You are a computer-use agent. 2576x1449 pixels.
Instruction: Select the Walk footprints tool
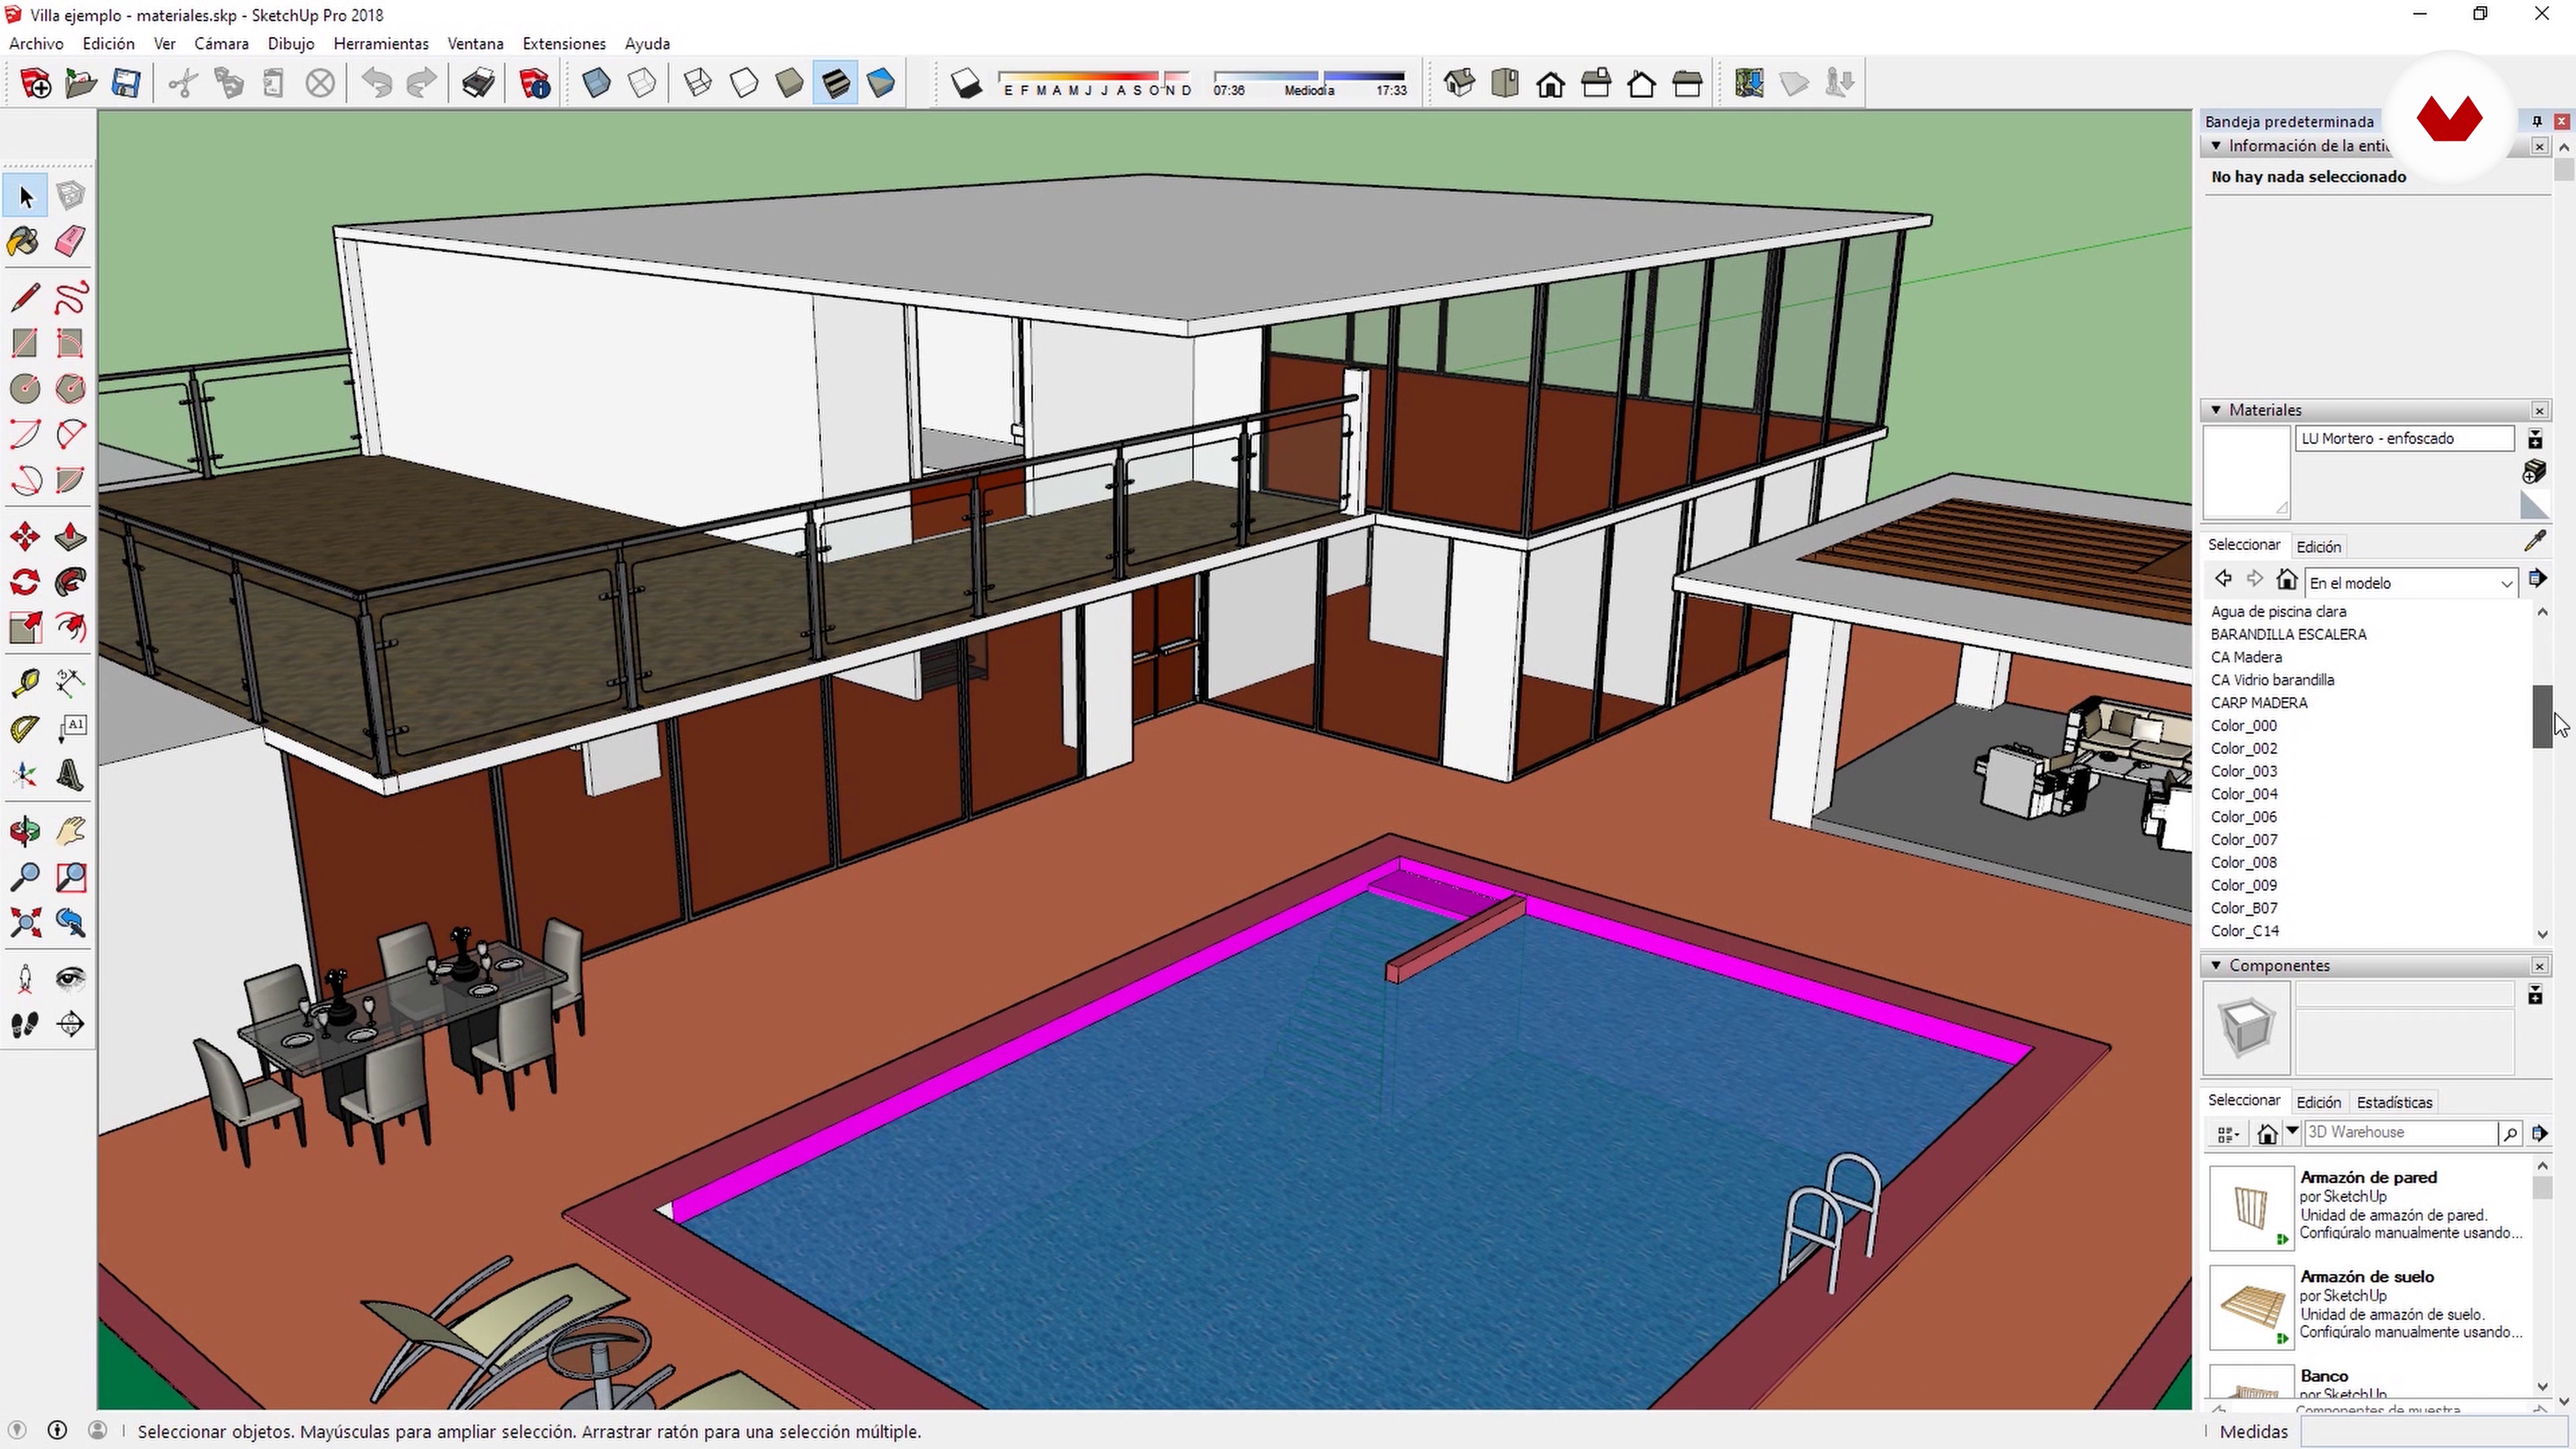(x=24, y=1024)
